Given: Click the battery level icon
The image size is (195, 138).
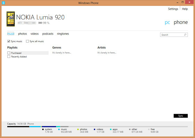Looking at the screenshot, I should (x=40, y=23).
